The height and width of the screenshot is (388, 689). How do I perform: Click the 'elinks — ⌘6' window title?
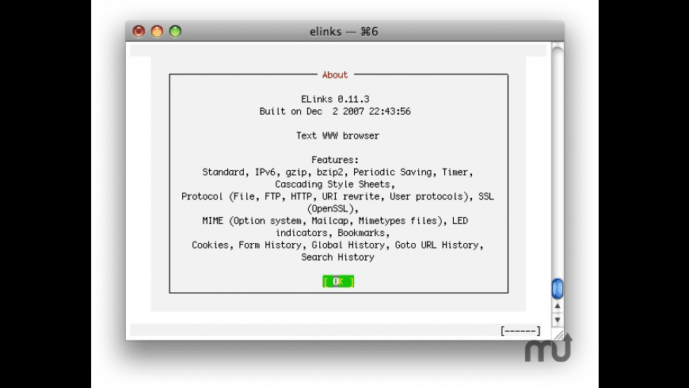coord(344,32)
